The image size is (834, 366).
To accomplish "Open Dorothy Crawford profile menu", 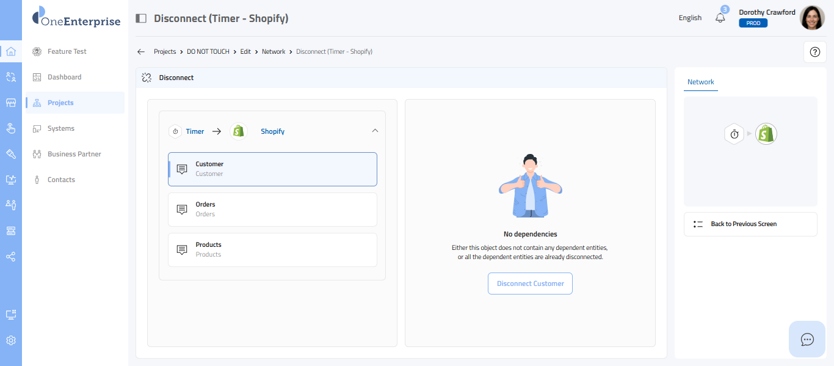I will point(812,18).
